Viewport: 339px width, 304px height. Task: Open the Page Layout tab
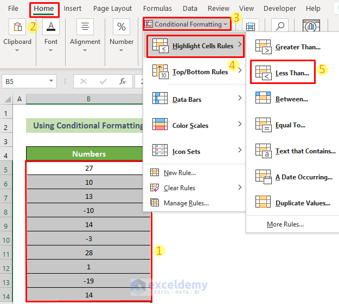tap(112, 9)
